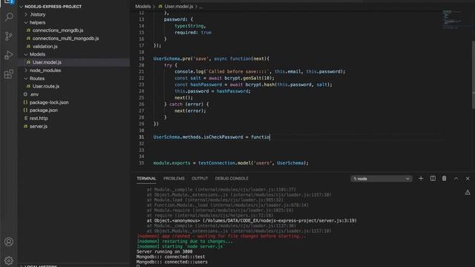
Task: Close the terminal panel
Action: 468,179
